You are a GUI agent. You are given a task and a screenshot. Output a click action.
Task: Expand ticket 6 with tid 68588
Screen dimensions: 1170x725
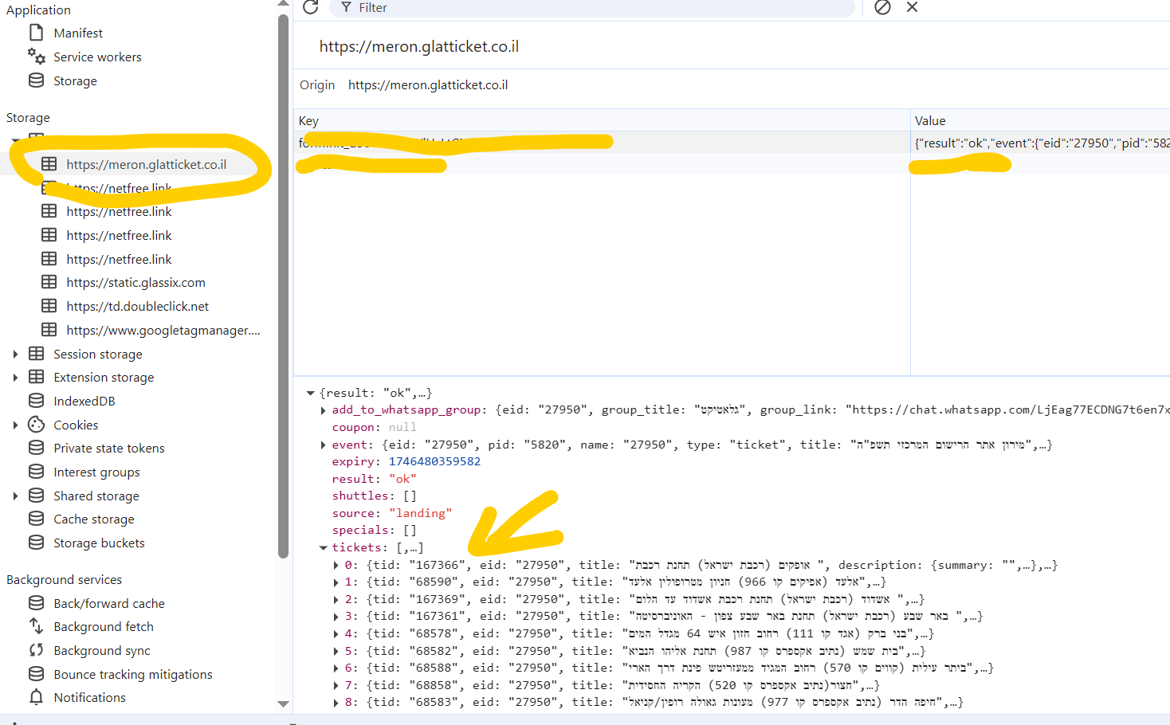(336, 668)
